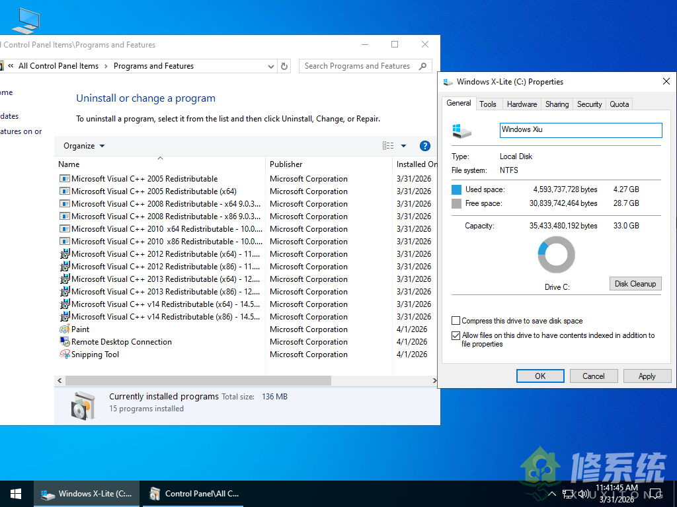677x507 pixels.
Task: Apply the drive property changes
Action: [x=647, y=376]
